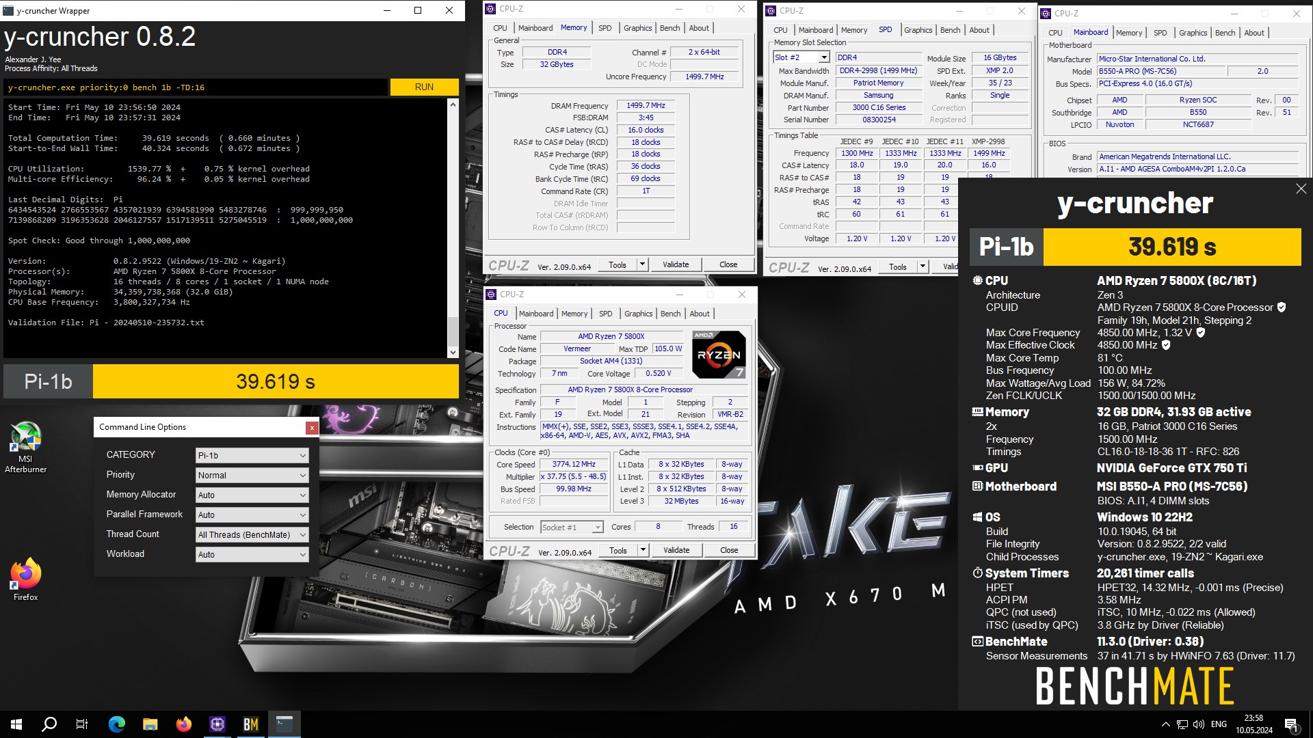Expand the Parallel Framework dropdown

tap(252, 515)
